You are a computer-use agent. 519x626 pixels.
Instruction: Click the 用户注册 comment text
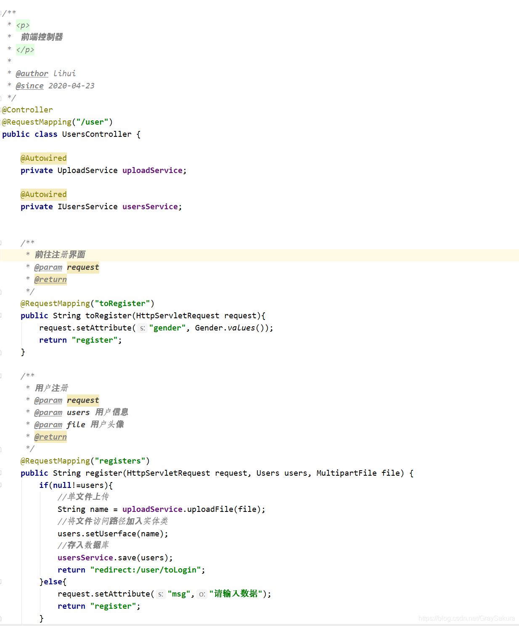[x=51, y=388]
